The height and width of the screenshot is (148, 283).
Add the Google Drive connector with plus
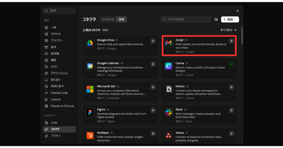153,41
